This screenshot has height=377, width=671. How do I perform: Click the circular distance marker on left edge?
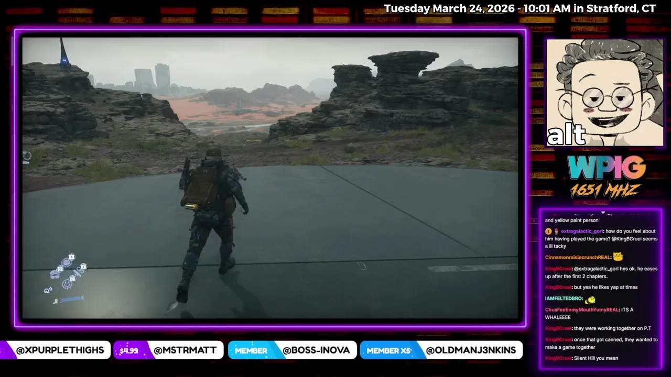click(x=27, y=156)
